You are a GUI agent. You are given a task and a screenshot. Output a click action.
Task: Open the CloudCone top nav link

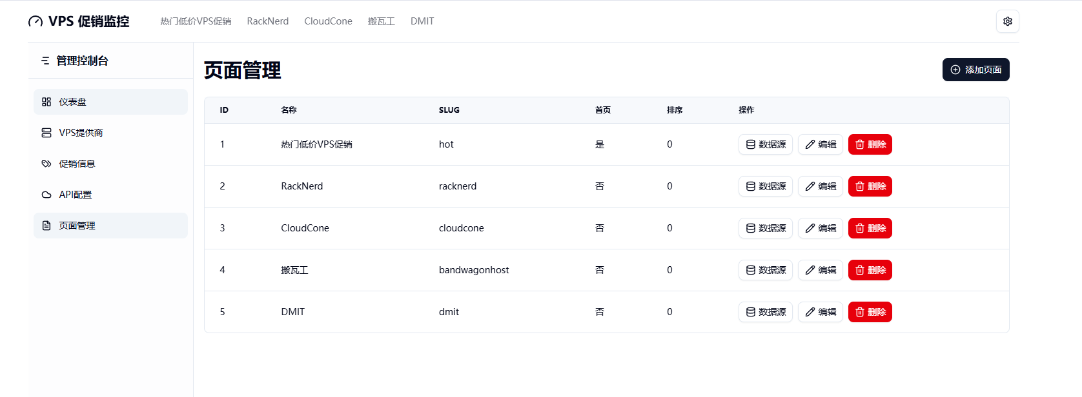329,21
